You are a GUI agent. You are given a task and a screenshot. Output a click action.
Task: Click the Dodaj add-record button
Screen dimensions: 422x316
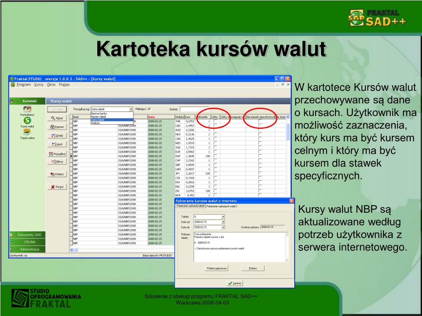coord(57,136)
